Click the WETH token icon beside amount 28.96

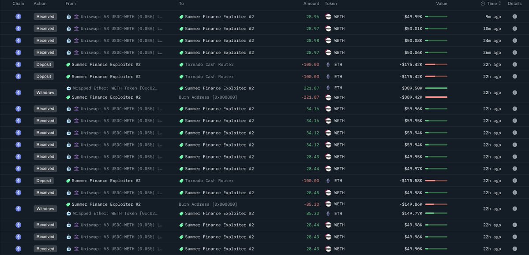[x=328, y=16]
